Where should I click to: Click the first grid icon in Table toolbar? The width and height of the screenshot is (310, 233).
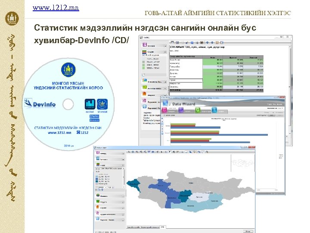tap(172, 42)
